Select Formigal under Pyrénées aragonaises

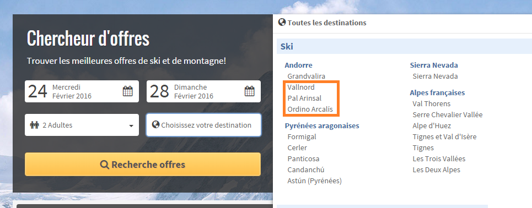(302, 136)
